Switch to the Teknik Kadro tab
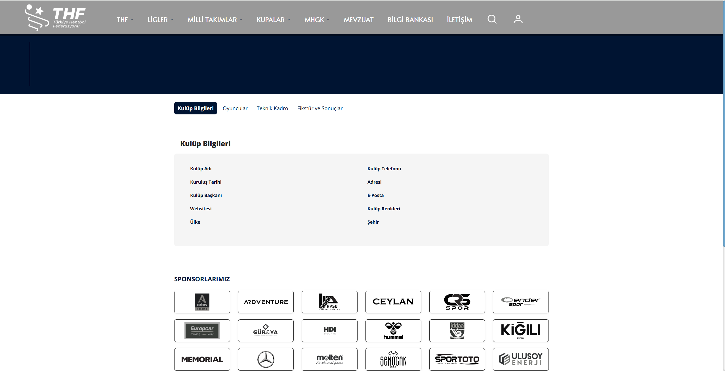725x371 pixels. pos(272,108)
